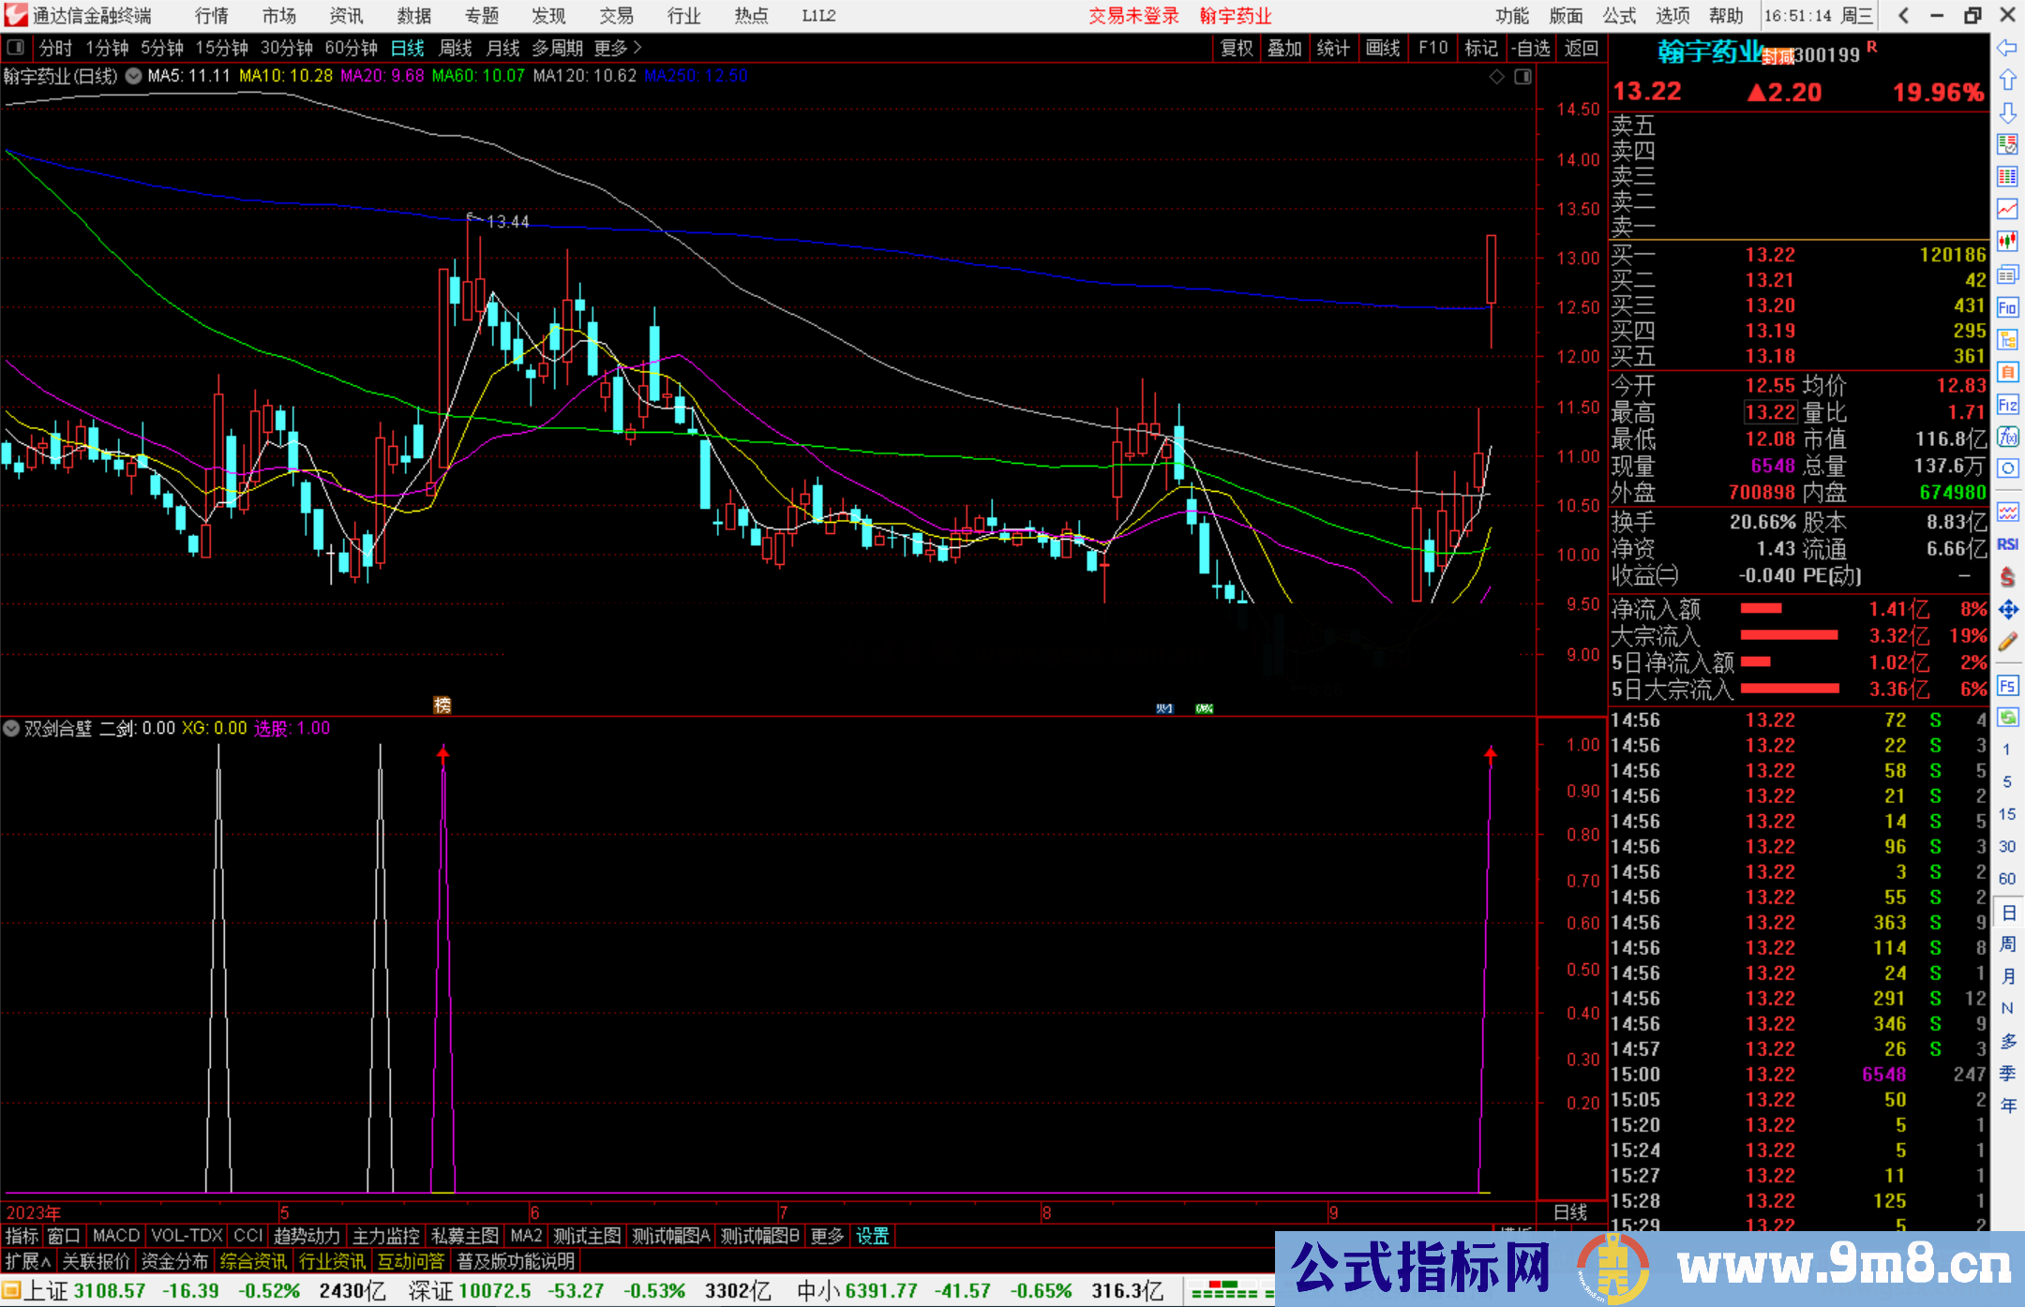
Task: Open dropdown beside 双剑合璧 indicator name
Action: (11, 728)
